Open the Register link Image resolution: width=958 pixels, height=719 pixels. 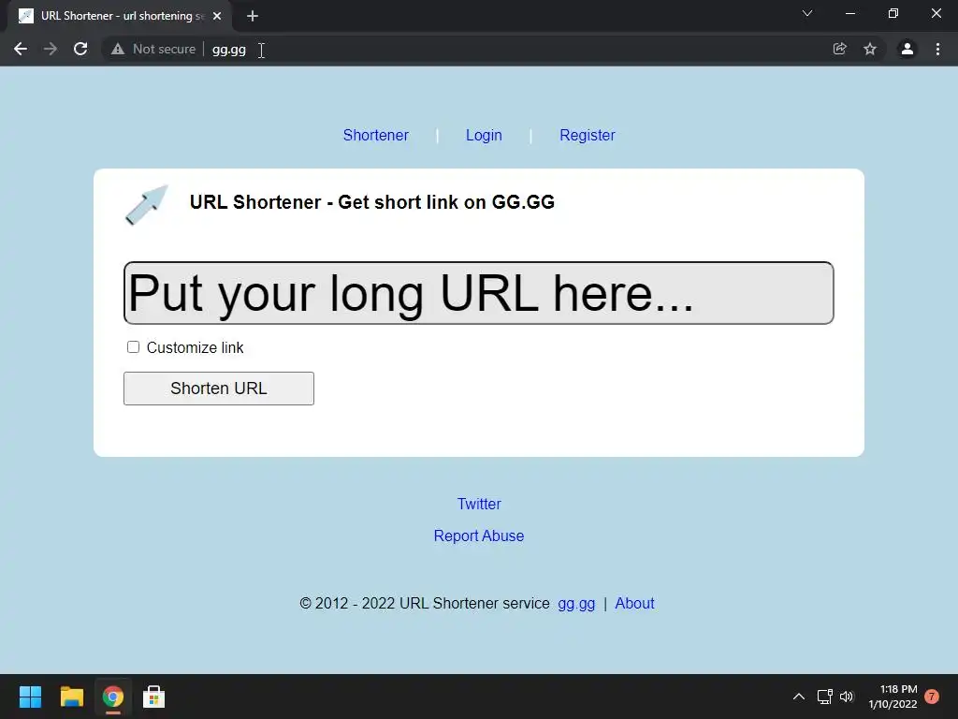[588, 135]
